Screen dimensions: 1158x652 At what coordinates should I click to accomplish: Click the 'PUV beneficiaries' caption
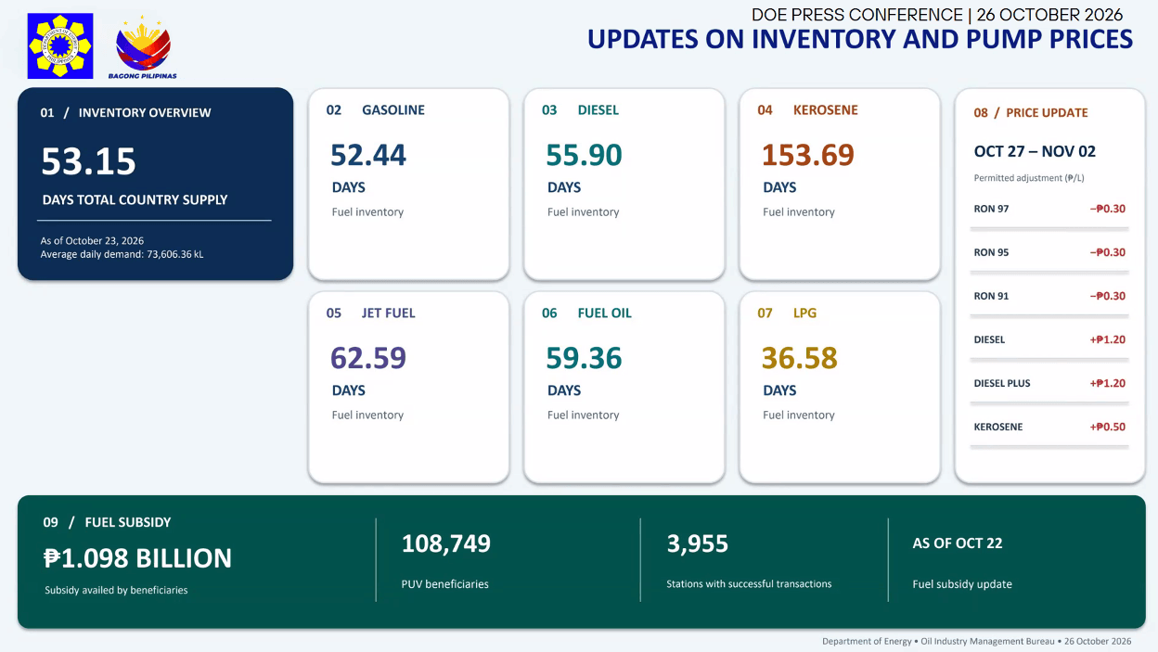pos(445,584)
